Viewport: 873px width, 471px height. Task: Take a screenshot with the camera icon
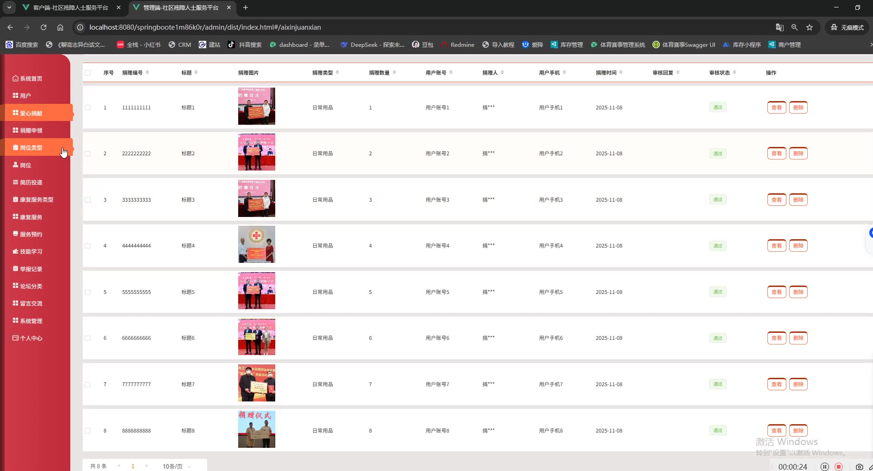[x=860, y=466]
